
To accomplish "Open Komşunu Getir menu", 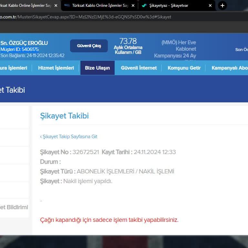I will [184, 68].
